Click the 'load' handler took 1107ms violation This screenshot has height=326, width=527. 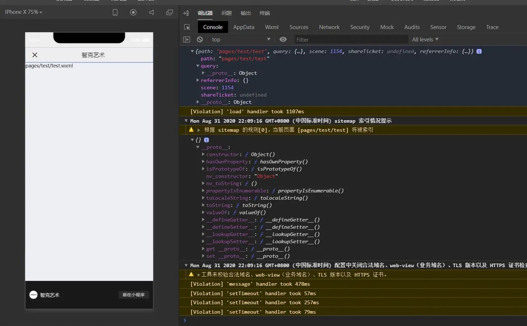(247, 111)
